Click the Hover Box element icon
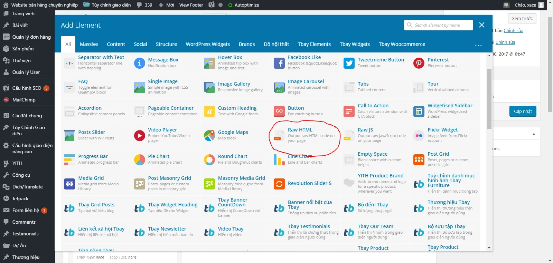This screenshot has width=553, height=263. coord(209,63)
